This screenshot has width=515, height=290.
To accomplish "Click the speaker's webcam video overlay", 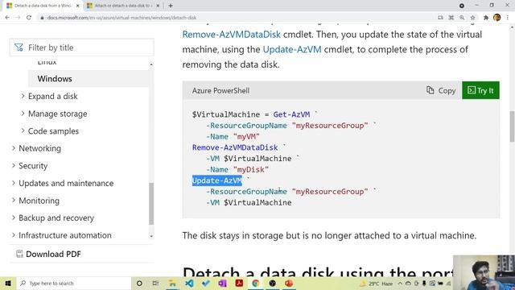I will [x=484, y=272].
